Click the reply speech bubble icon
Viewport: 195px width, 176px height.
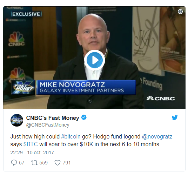[14, 163]
